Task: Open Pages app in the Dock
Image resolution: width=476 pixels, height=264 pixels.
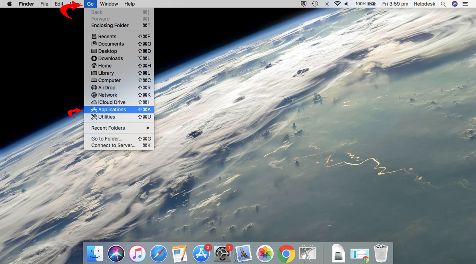Action: tap(180, 253)
